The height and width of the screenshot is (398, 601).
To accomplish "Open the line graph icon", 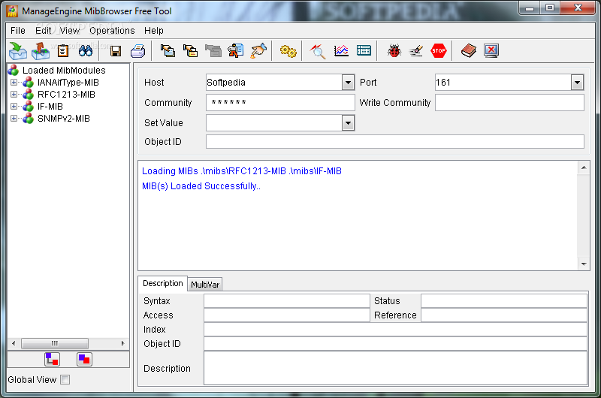I will [341, 50].
